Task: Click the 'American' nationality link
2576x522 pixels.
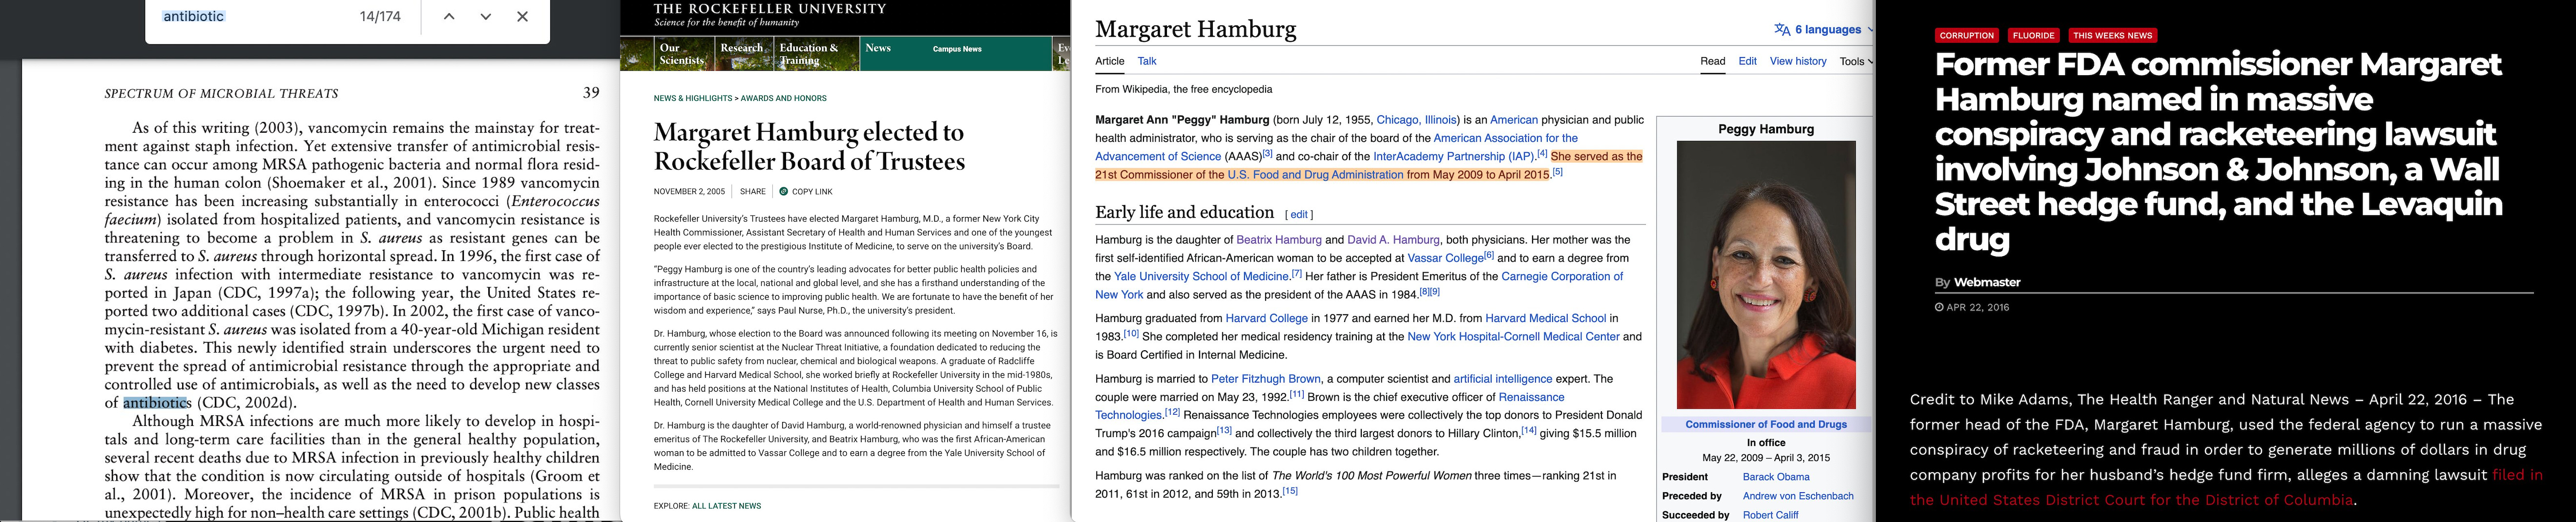Action: [1513, 120]
